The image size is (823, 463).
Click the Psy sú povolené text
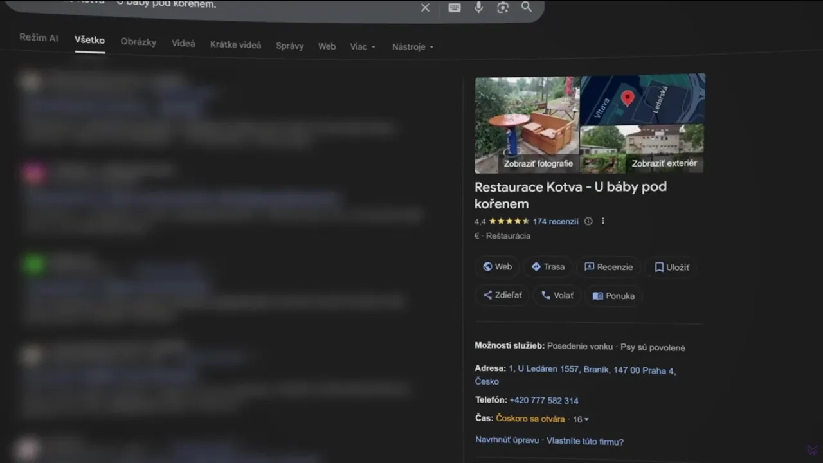pos(653,347)
